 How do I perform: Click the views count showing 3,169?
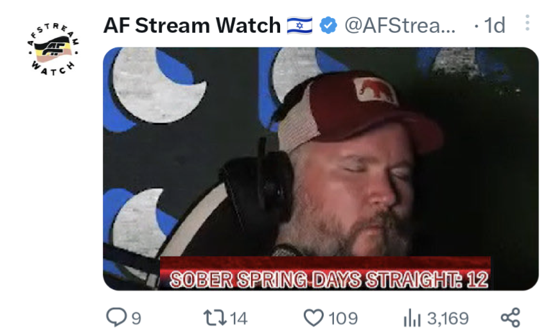point(448,318)
